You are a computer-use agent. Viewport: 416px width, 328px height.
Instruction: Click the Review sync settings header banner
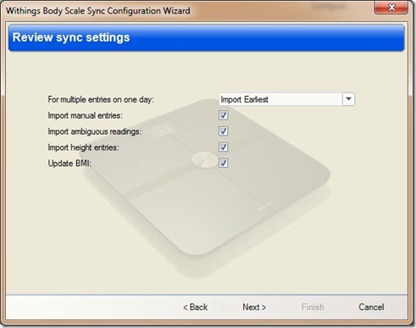pos(206,37)
